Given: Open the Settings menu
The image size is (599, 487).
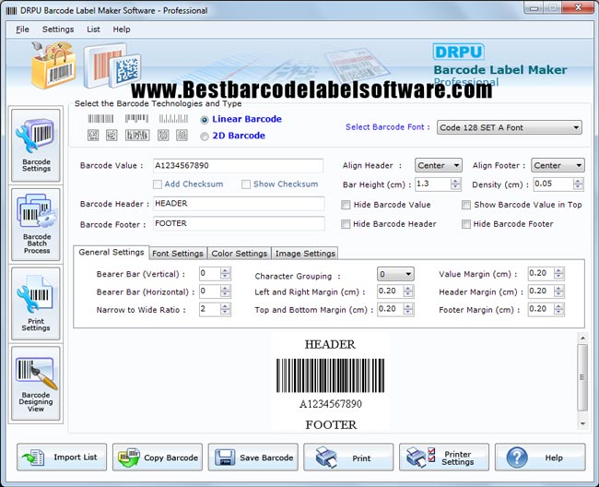Looking at the screenshot, I should tap(58, 30).
